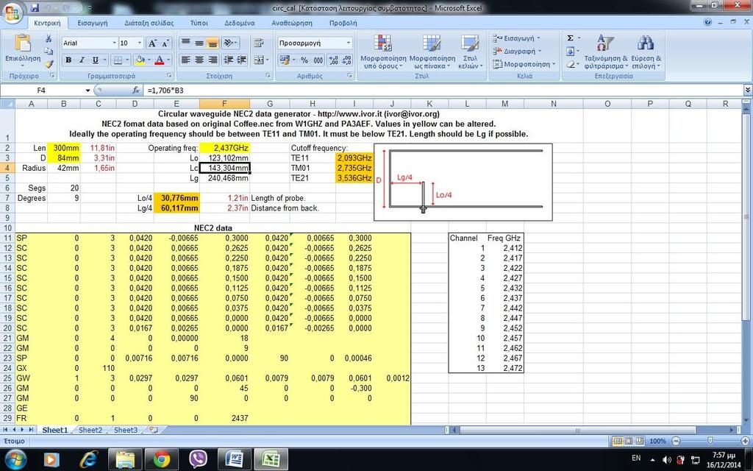The width and height of the screenshot is (753, 471).
Task: Toggle middle vertical alignment
Action: pos(199,43)
